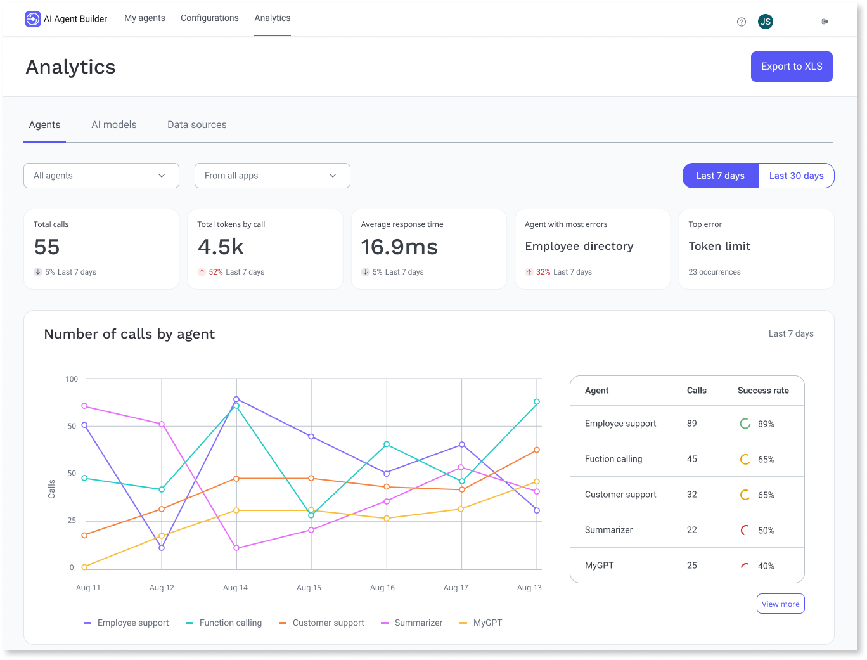Viewport: 867px width, 660px height.
Task: Click the Aug 14 data point peak on the chart
Action: click(x=236, y=400)
